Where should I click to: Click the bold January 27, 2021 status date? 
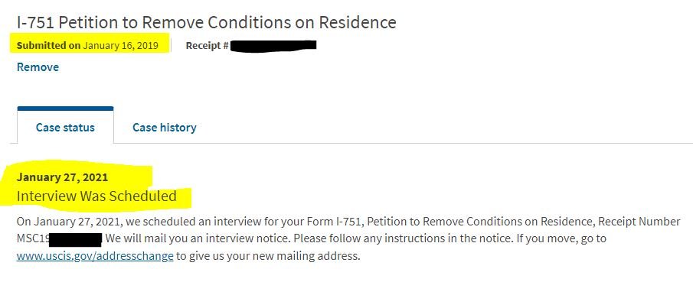(x=62, y=177)
